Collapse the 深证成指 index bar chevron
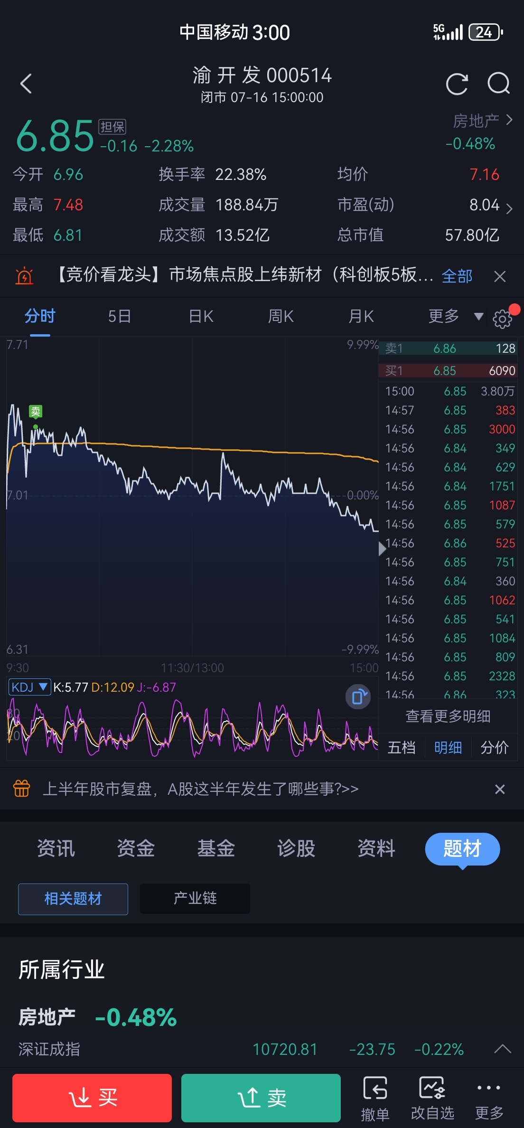The height and width of the screenshot is (1128, 524). pyautogui.click(x=503, y=1049)
